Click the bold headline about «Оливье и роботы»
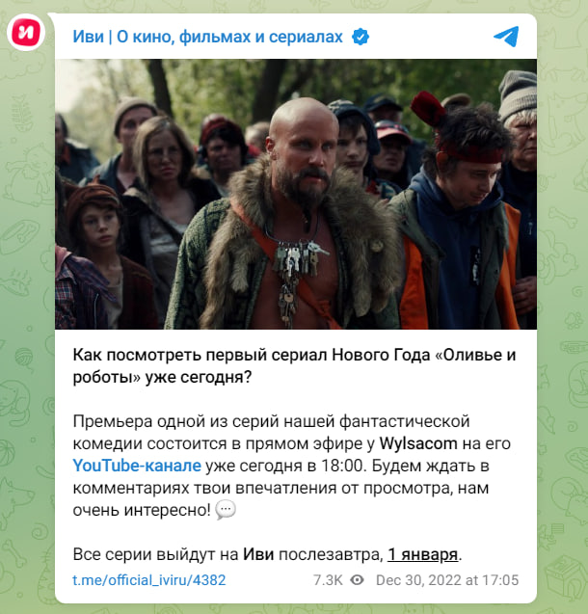 coord(294,366)
